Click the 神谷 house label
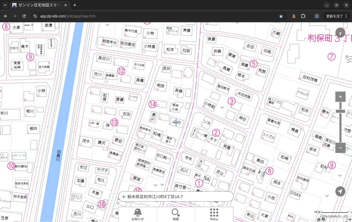 click(242, 119)
